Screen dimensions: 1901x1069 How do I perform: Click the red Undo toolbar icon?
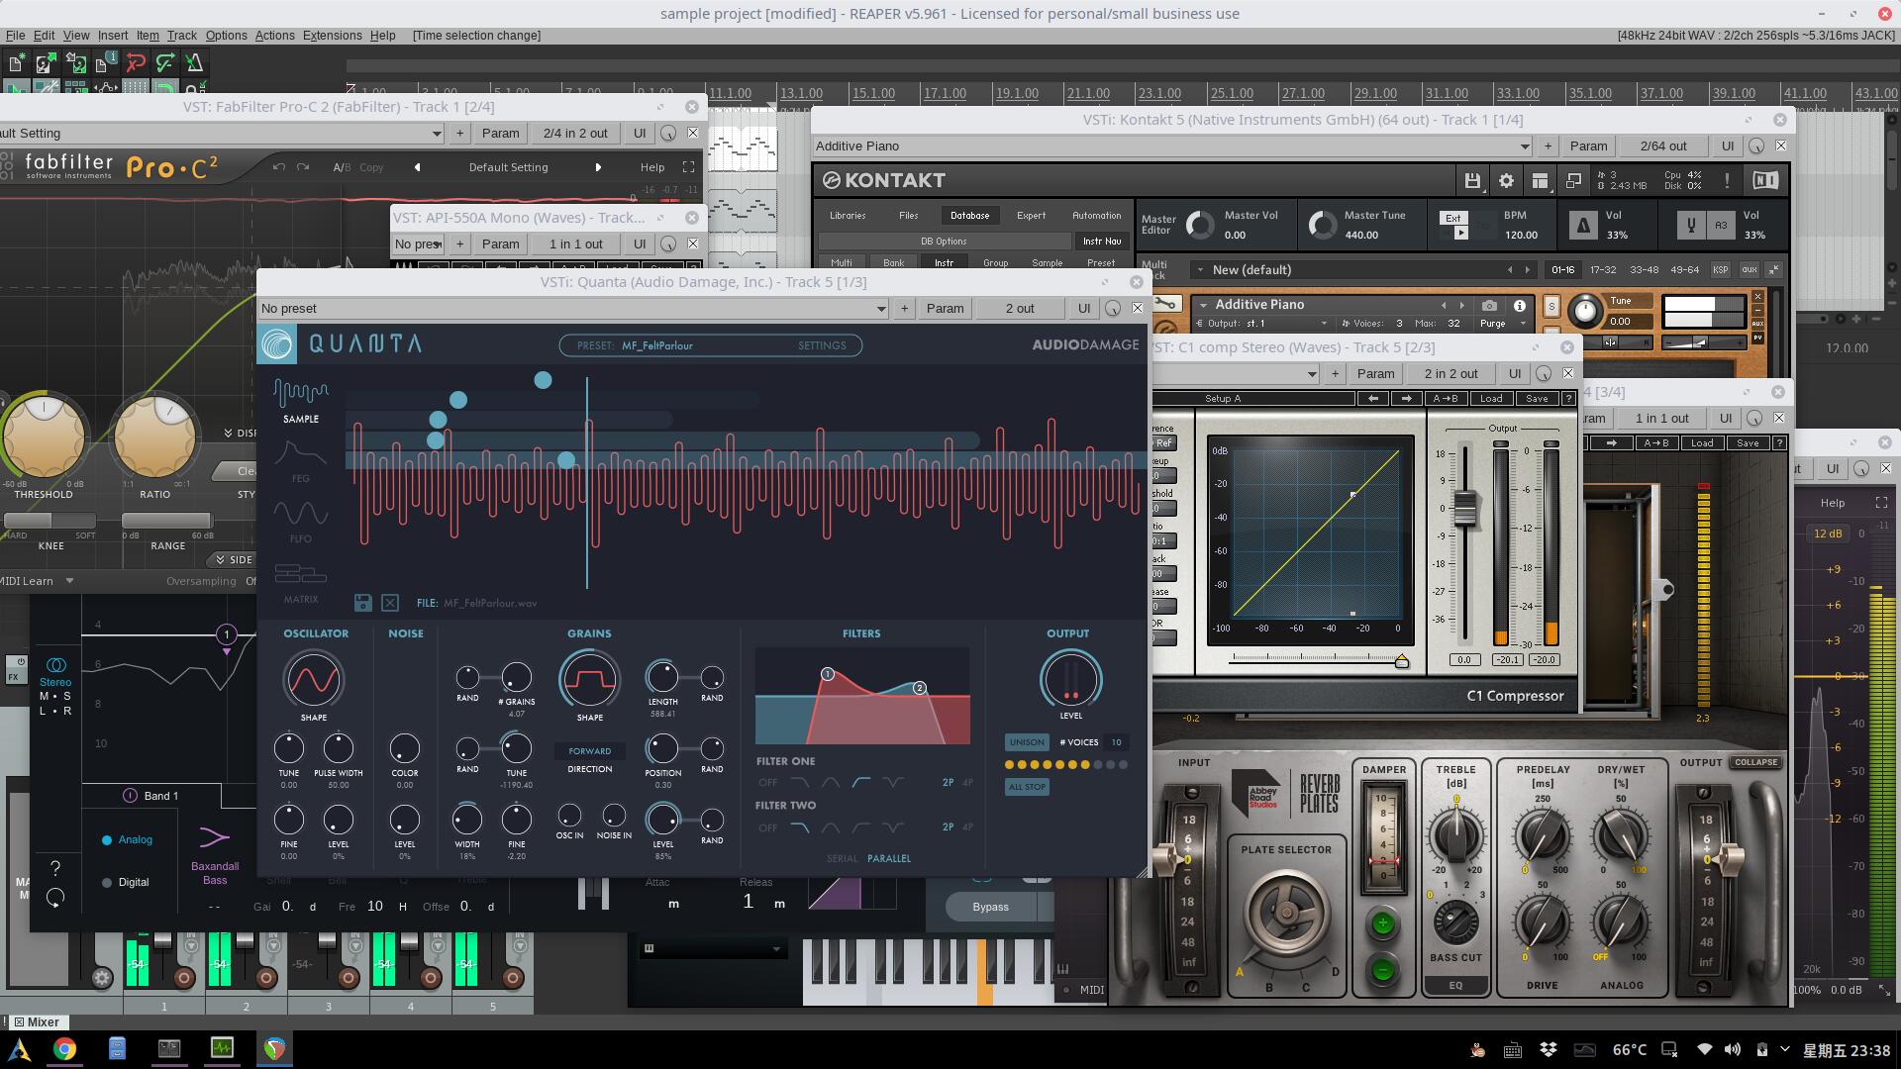[136, 63]
